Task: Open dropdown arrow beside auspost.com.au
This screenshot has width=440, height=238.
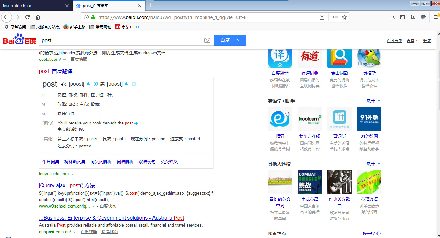Action: pos(74,232)
